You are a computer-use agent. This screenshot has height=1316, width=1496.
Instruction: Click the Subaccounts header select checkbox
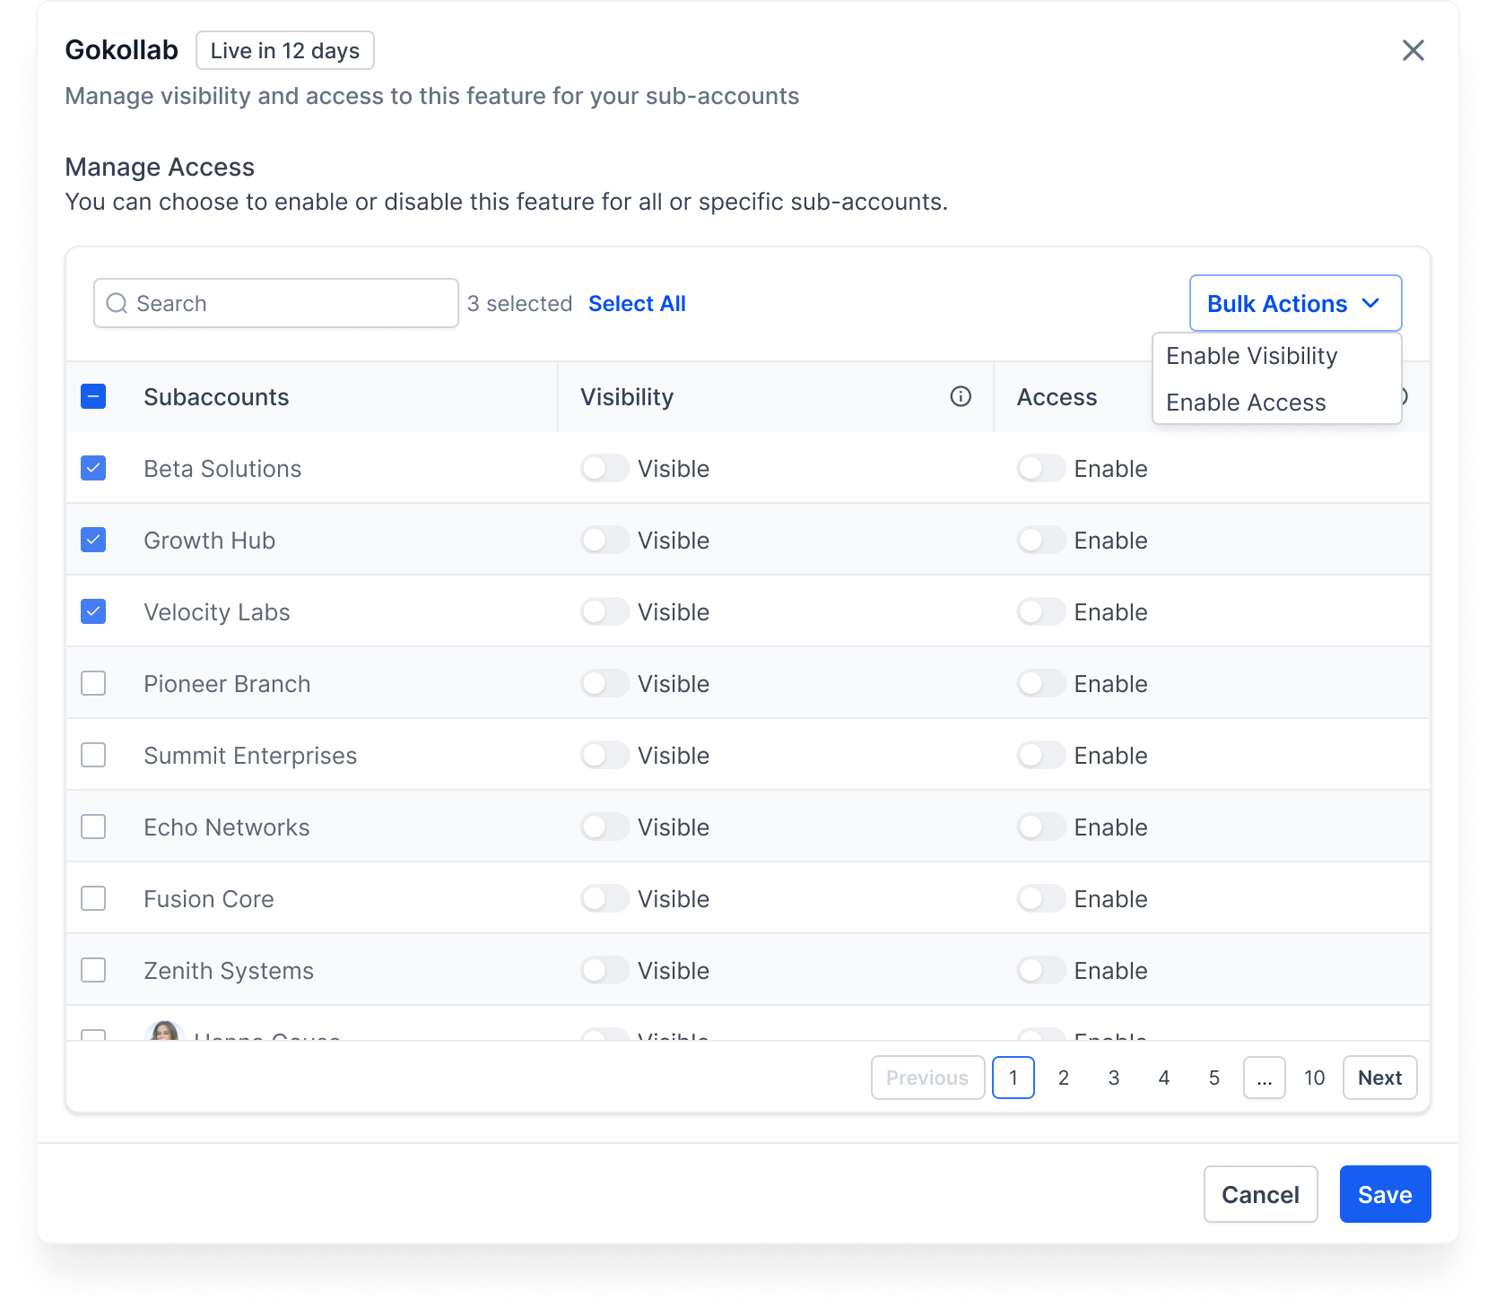tap(93, 396)
